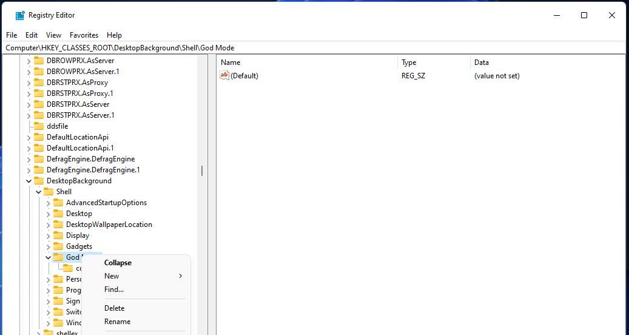Image resolution: width=629 pixels, height=335 pixels.
Task: Click the Gadgets folder icon
Action: pyautogui.click(x=58, y=246)
